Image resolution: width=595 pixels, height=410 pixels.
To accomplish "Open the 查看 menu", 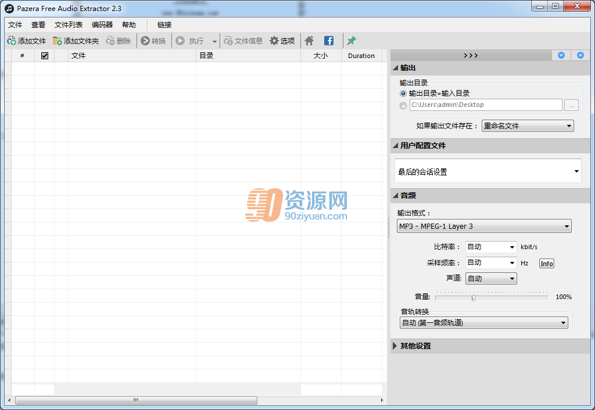I will (38, 24).
